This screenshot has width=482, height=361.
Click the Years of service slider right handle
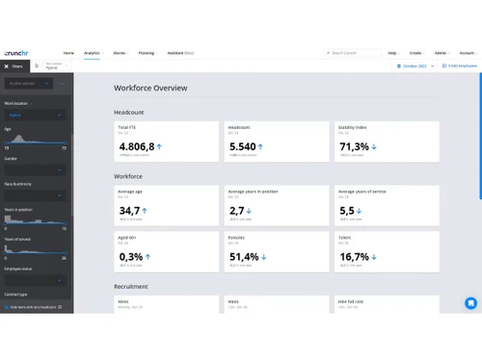[x=66, y=253]
